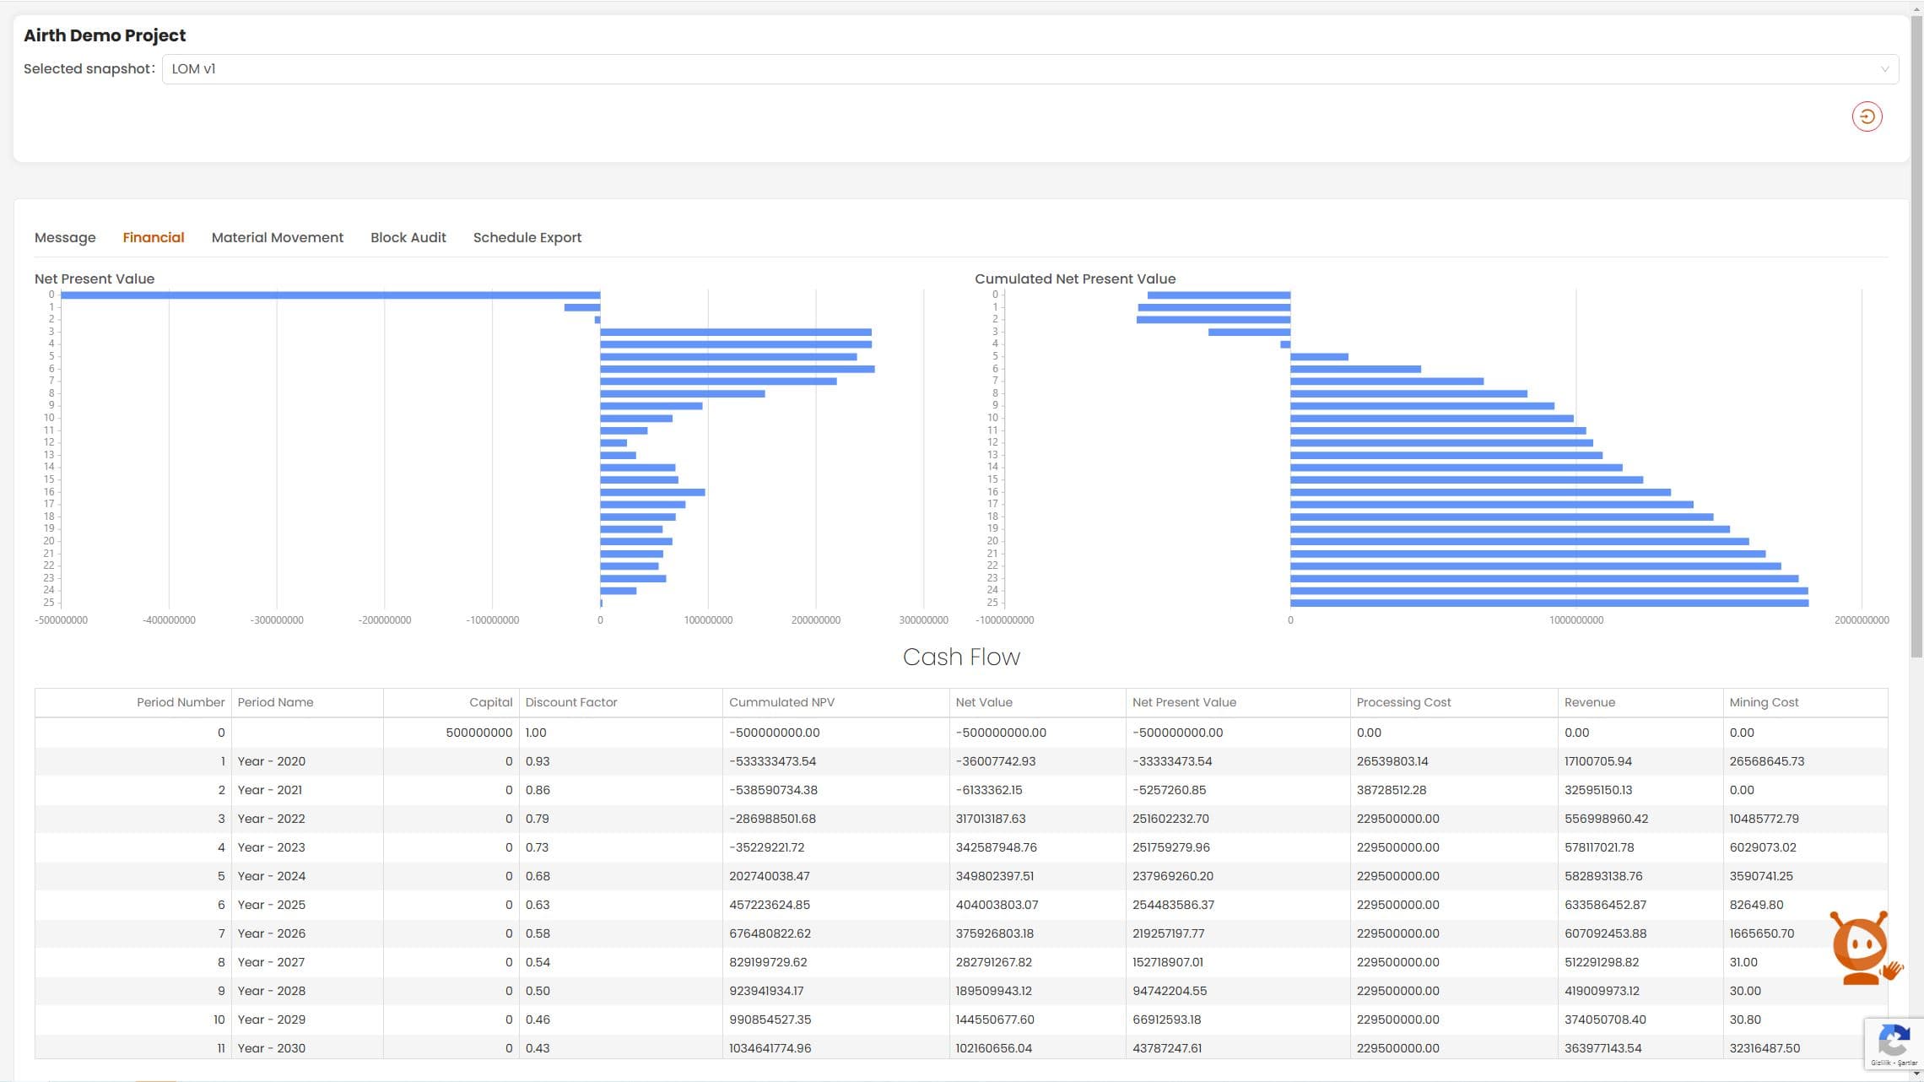Open the Schedule Export tab
Image resolution: width=1924 pixels, height=1082 pixels.
(527, 238)
